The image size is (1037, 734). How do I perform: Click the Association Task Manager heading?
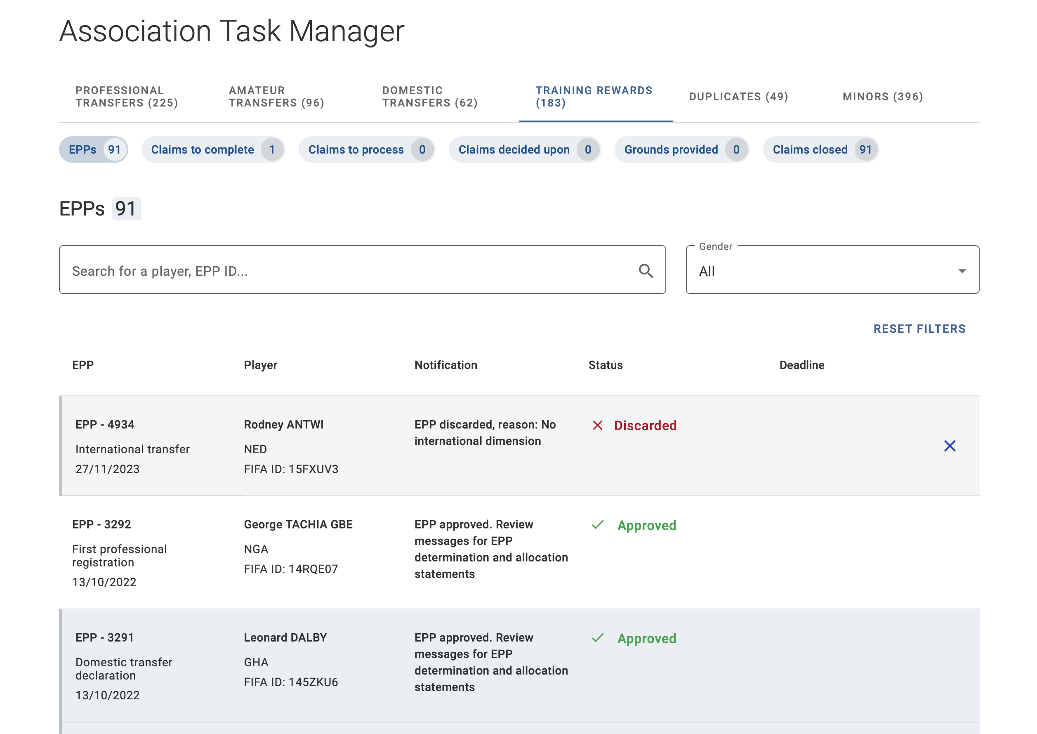point(232,32)
